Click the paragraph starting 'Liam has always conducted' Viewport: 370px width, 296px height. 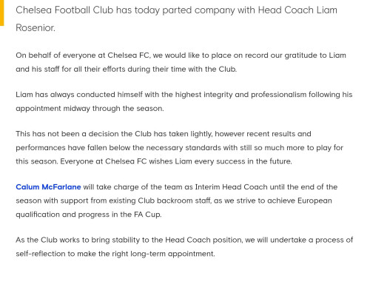tap(184, 101)
